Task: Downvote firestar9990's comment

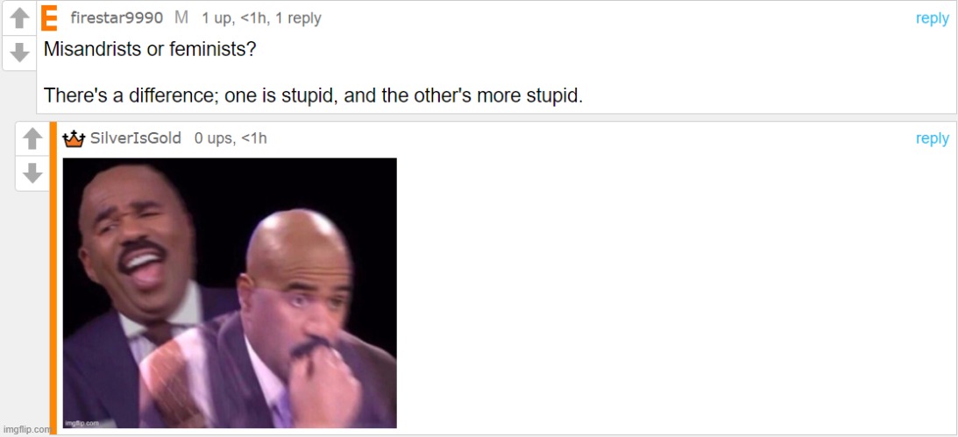Action: pos(19,53)
